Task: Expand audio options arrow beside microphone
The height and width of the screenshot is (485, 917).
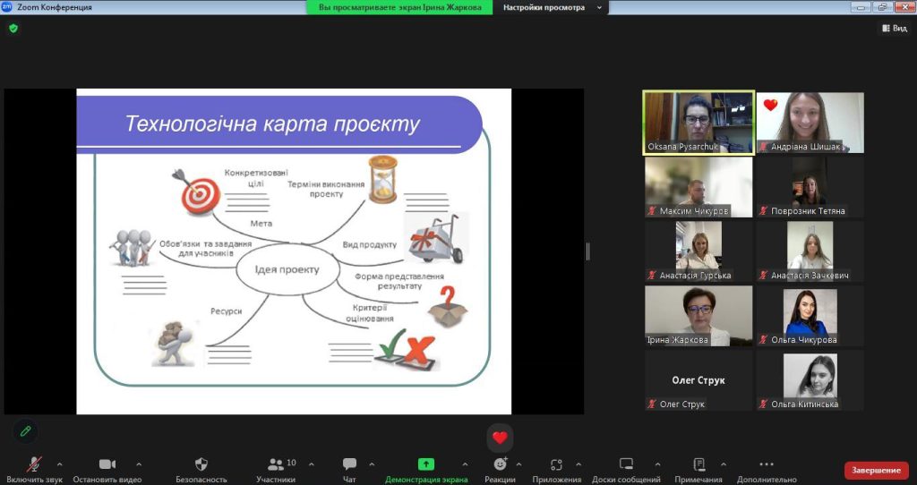Action: click(60, 464)
